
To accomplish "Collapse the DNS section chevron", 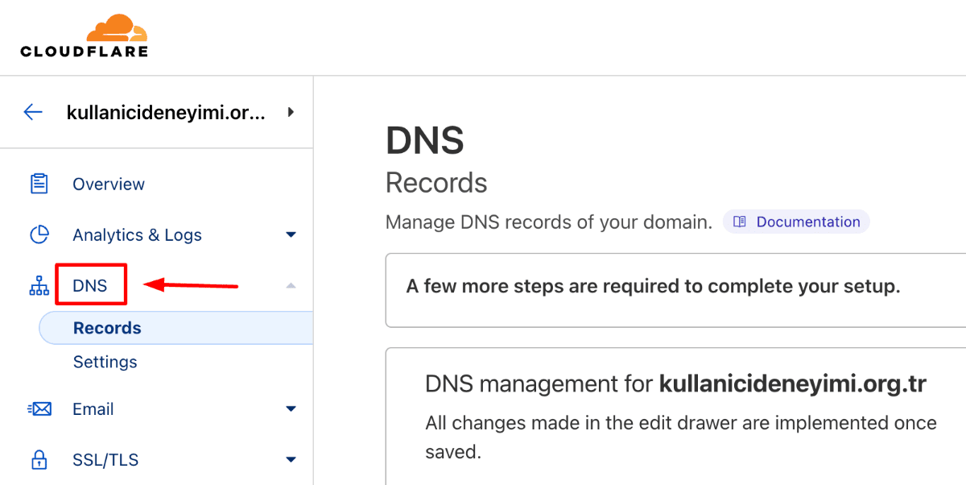I will point(291,285).
